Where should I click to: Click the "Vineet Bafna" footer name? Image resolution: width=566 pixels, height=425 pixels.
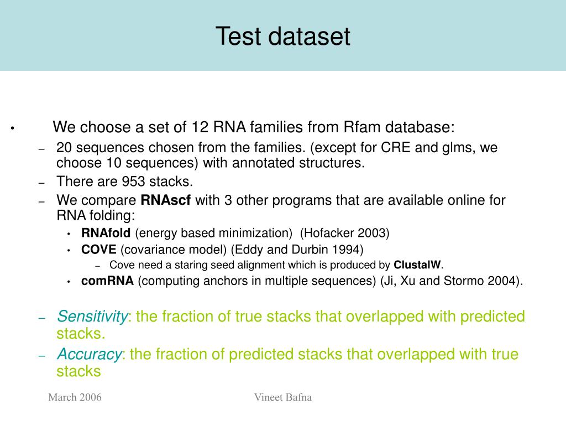coord(282,397)
